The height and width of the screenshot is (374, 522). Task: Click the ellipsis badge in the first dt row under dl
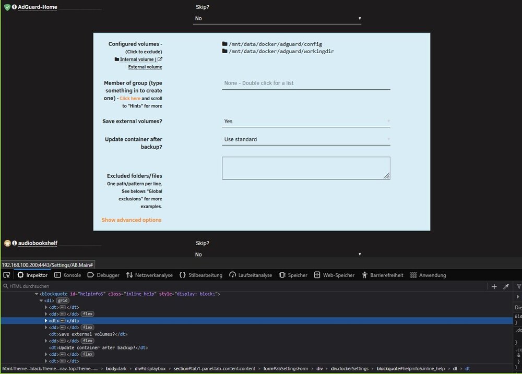62,307
